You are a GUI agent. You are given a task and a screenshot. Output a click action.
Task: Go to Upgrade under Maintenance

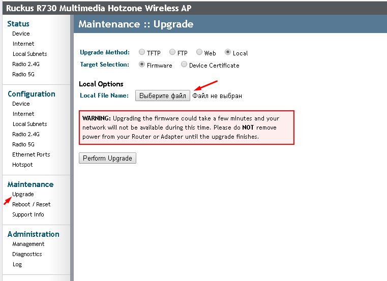coord(23,194)
